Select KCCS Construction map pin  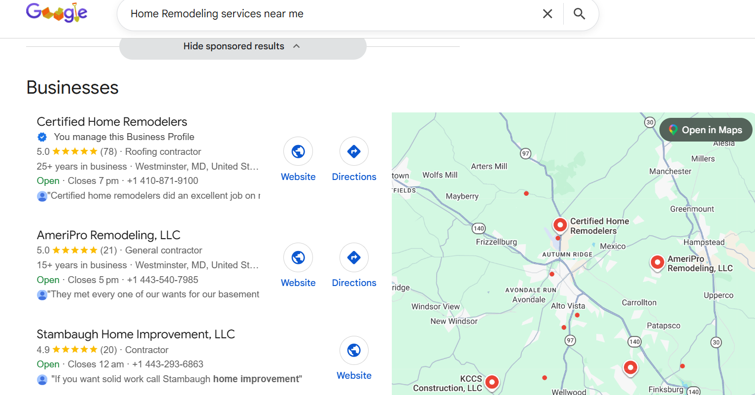pyautogui.click(x=492, y=382)
